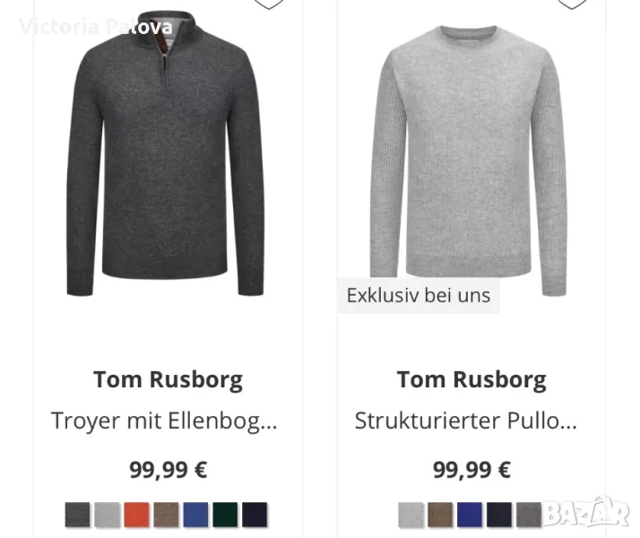This screenshot has height=538, width=640.
Task: Choose brown swatch for structured pullover
Action: click(440, 515)
